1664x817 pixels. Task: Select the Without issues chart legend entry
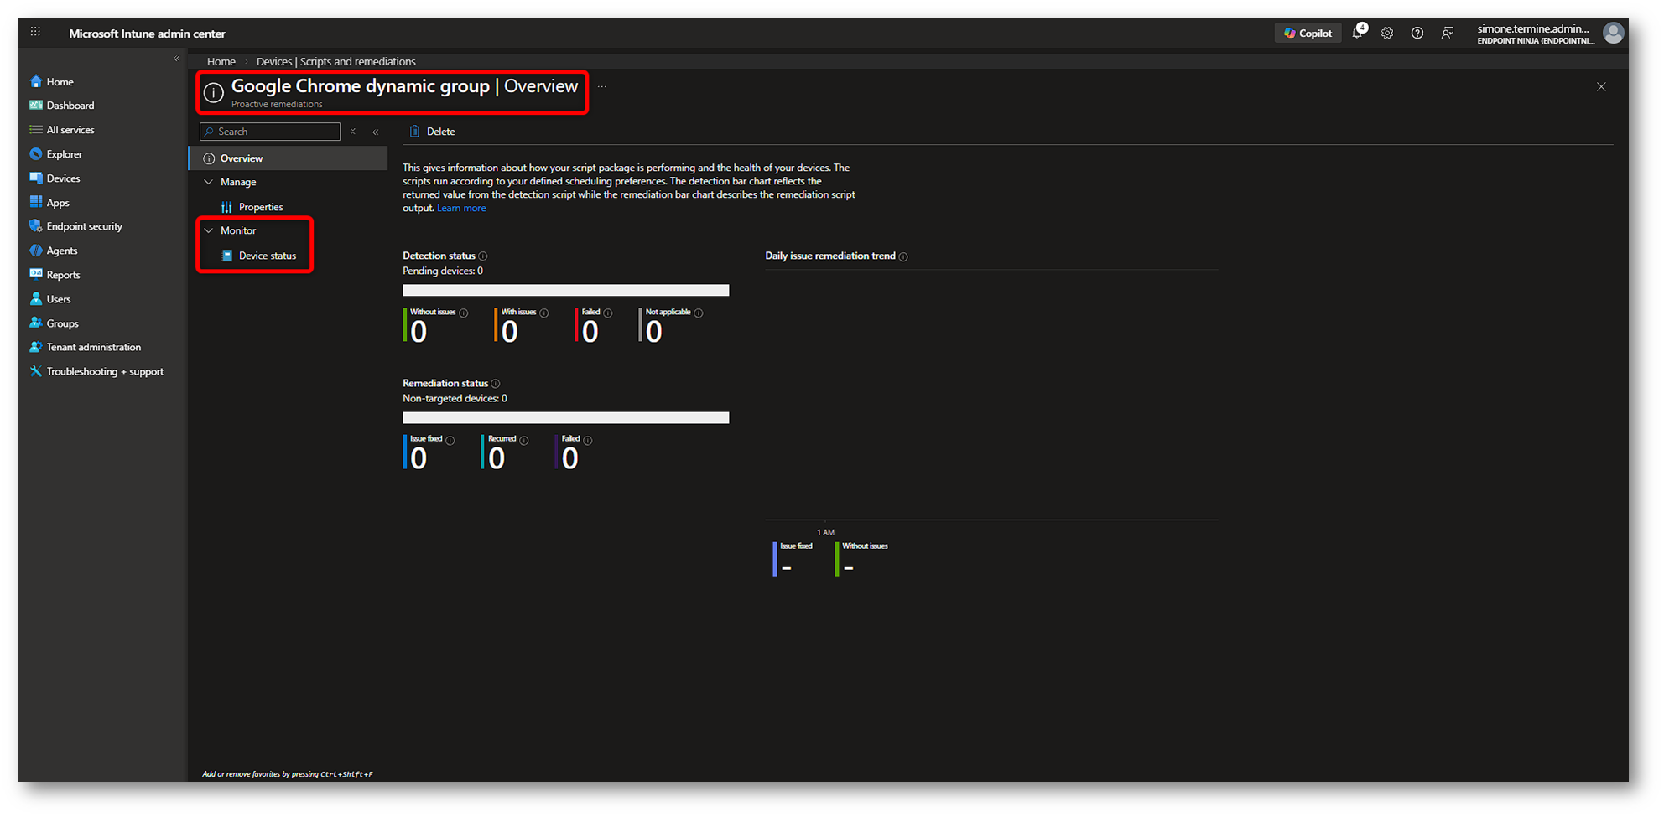(862, 558)
